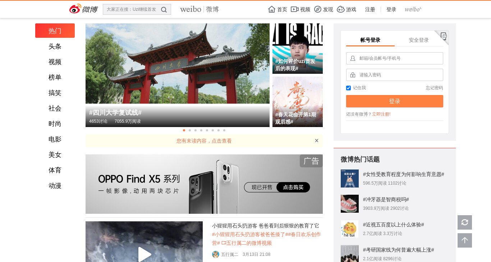Click the grey weibo icon at header right
The height and width of the screenshot is (262, 491).
(413, 9)
